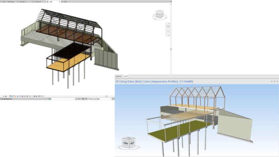The image size is (279, 157).
Task: Select the active view tab at the top
Action: click(53, 2)
